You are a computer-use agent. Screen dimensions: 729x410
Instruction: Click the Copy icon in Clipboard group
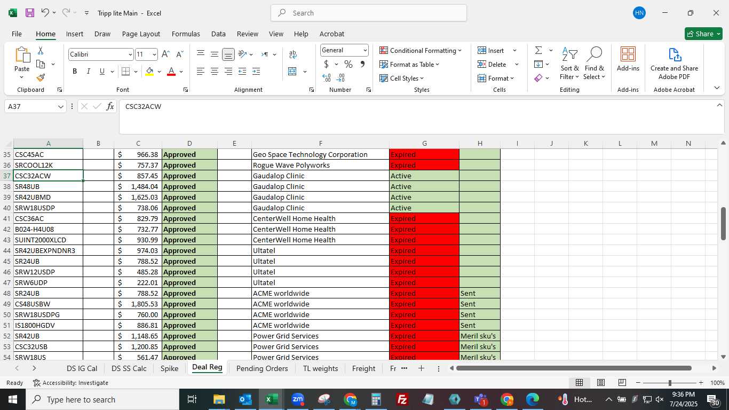(x=41, y=64)
